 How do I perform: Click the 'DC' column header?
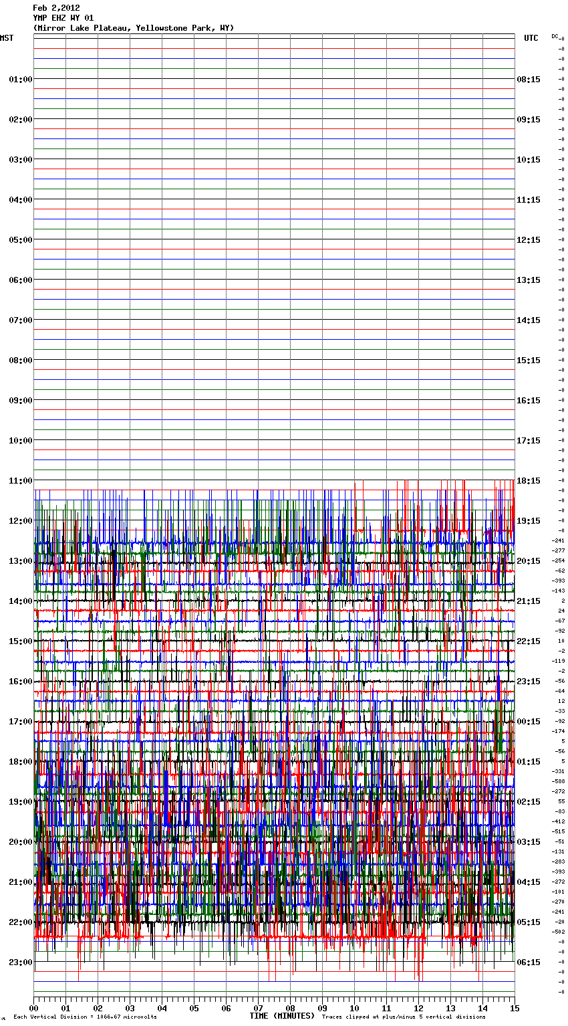(555, 36)
